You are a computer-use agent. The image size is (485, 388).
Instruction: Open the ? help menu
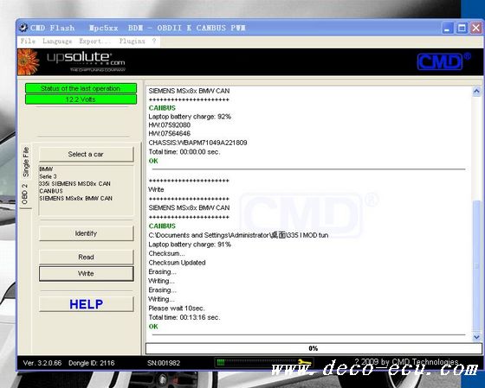[154, 41]
